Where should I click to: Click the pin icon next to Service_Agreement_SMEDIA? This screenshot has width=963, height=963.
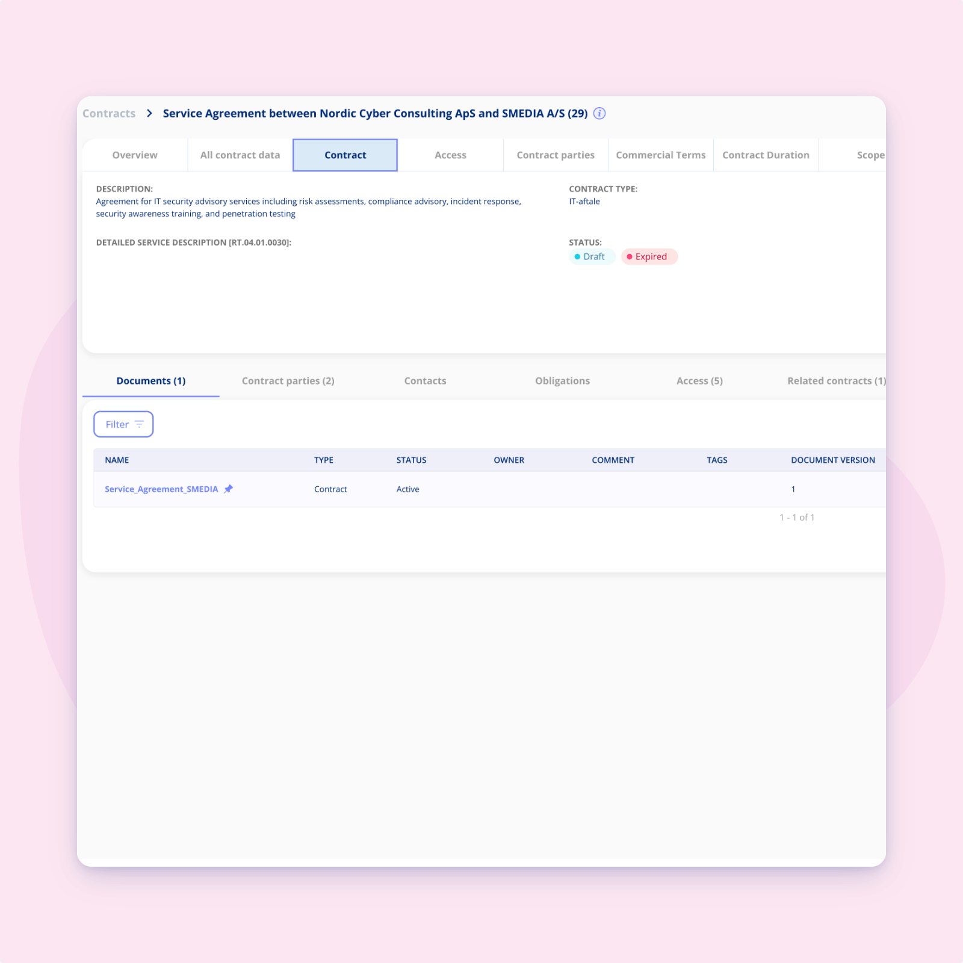click(x=228, y=489)
